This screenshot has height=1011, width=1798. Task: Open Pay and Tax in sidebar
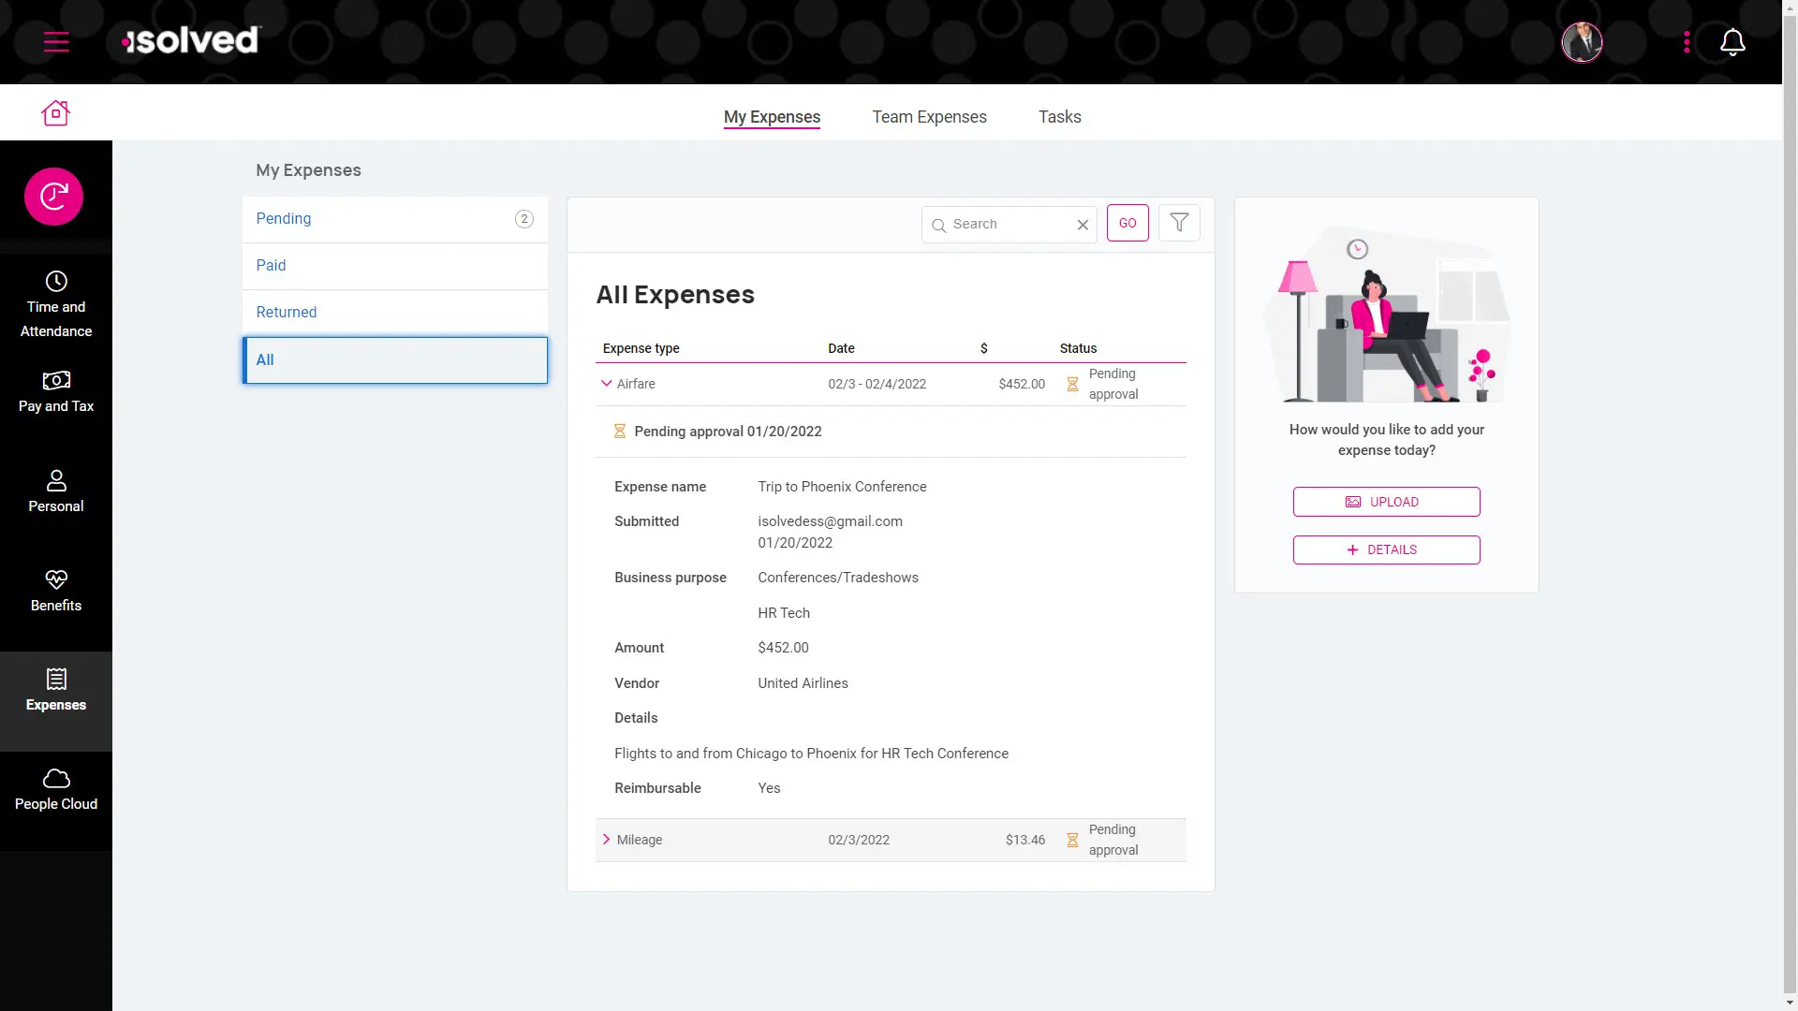coord(56,393)
